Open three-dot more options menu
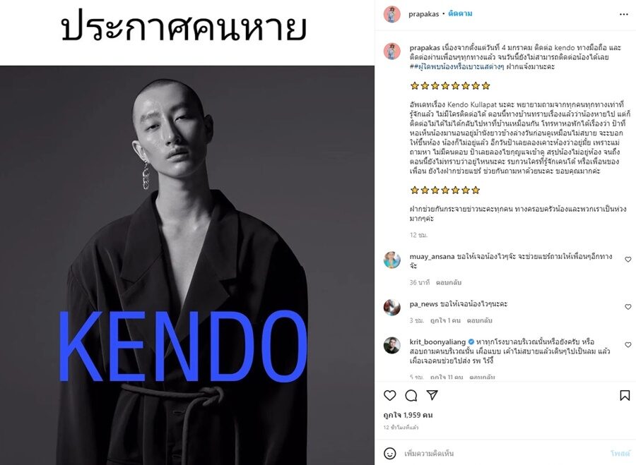636x465 pixels. tap(624, 14)
